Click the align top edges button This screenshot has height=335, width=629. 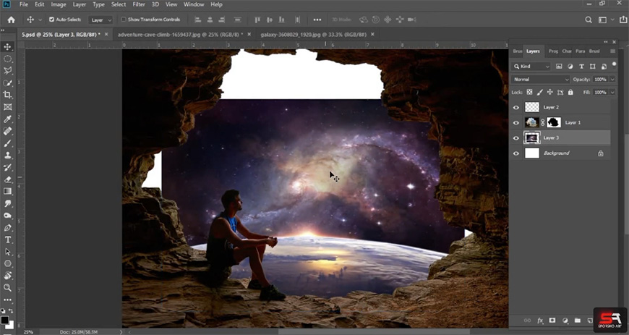coord(257,20)
